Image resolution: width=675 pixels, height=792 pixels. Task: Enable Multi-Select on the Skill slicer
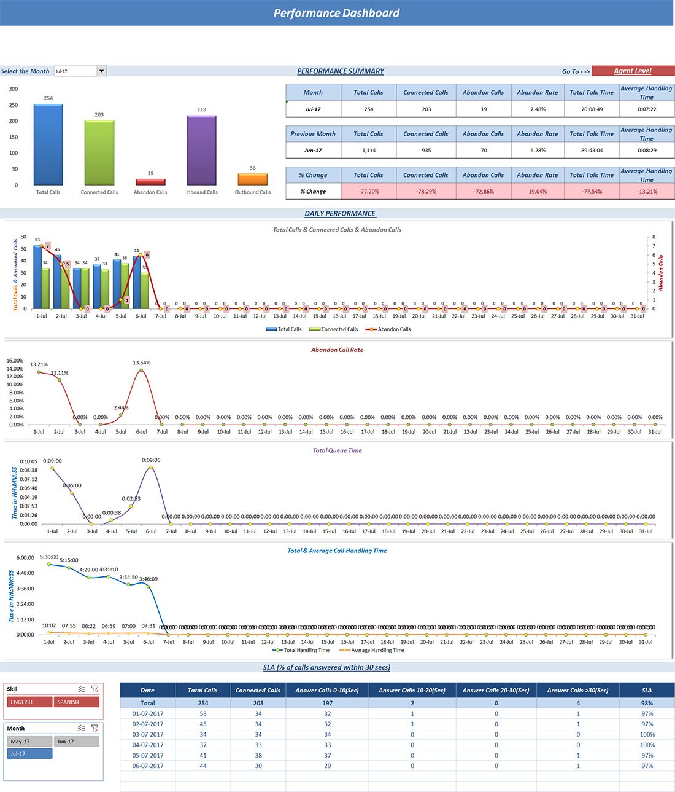click(82, 689)
